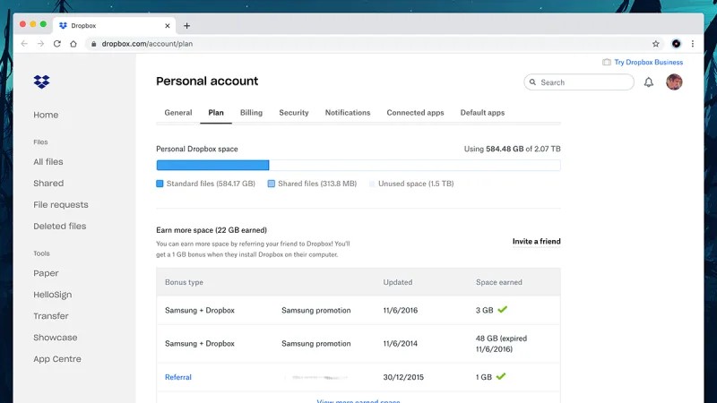
Task: Click the 11/6/2016 date cell
Action: [401, 310]
